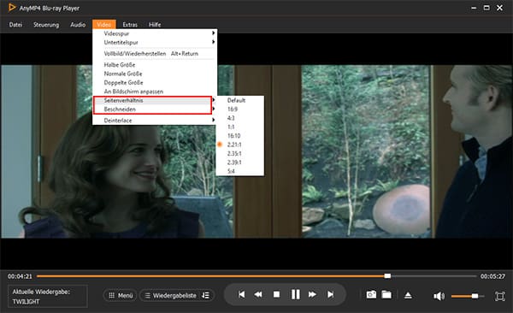Take a snapshot with the camera icon
Screen dimensions: 513x313
coord(371,295)
